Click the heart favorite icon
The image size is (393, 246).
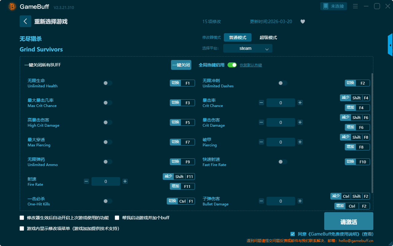302,22
